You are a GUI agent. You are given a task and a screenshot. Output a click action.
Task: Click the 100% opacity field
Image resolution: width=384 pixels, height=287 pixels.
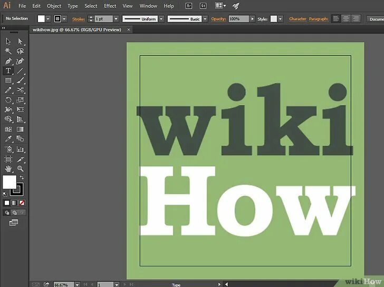coord(238,19)
